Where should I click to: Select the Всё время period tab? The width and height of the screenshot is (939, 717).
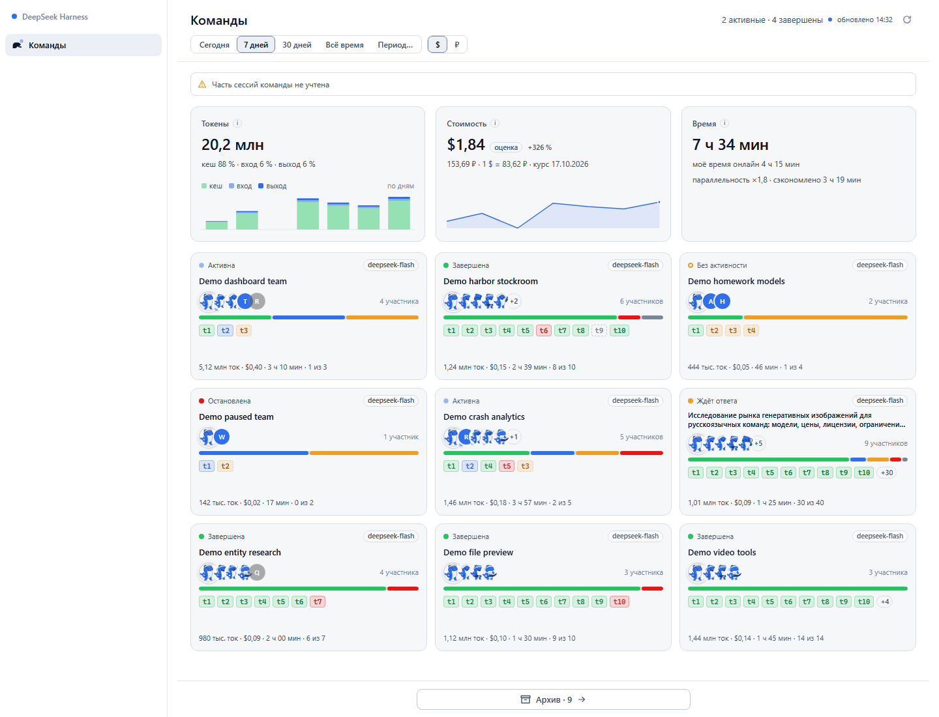(345, 44)
